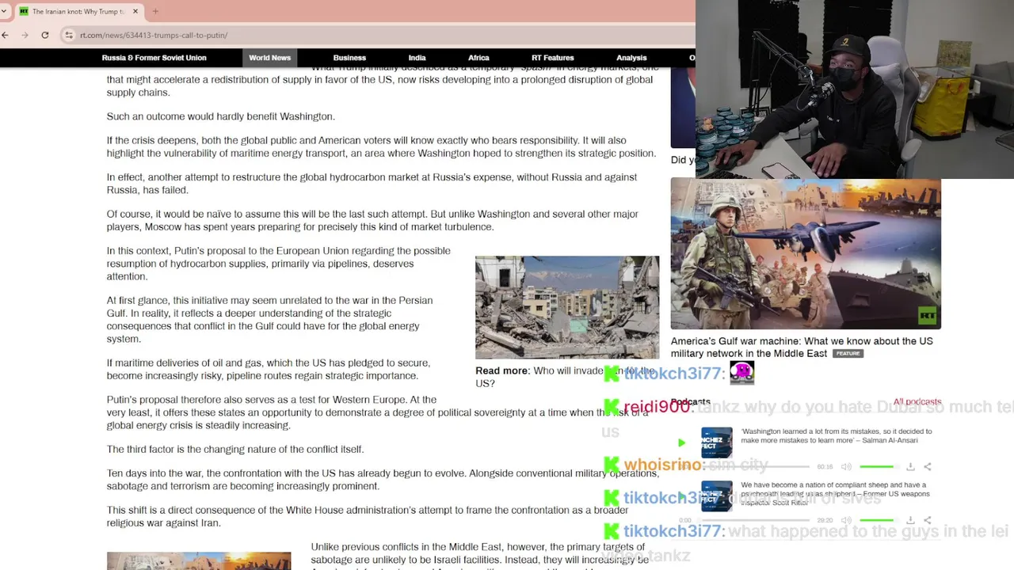Screen dimensions: 1014x570
Task: Open Salman Al-Ansari podcast thumbnail
Action: 716,443
